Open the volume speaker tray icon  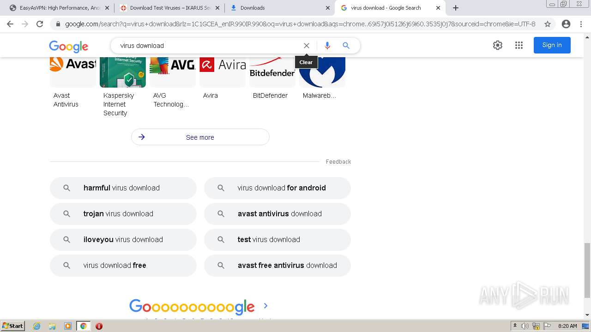(525, 326)
